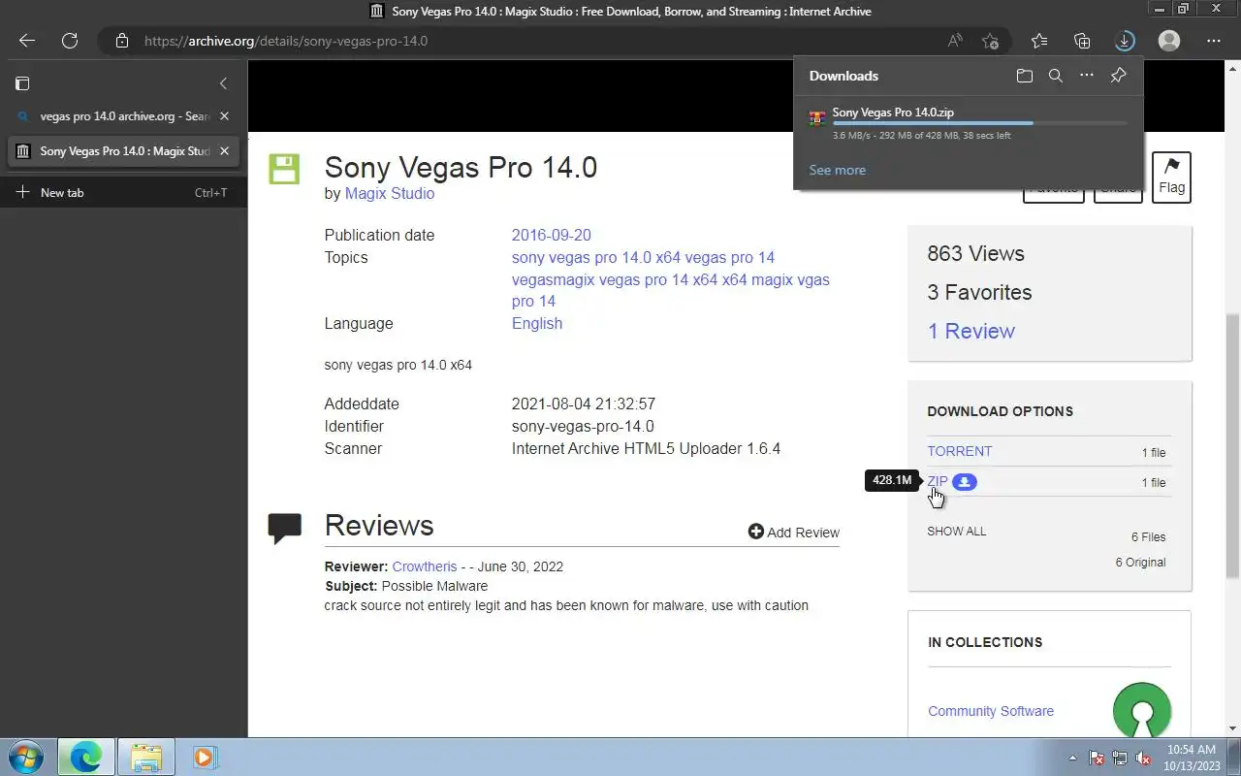The height and width of the screenshot is (776, 1241).
Task: Open File Explorer from the taskbar
Action: tap(146, 757)
